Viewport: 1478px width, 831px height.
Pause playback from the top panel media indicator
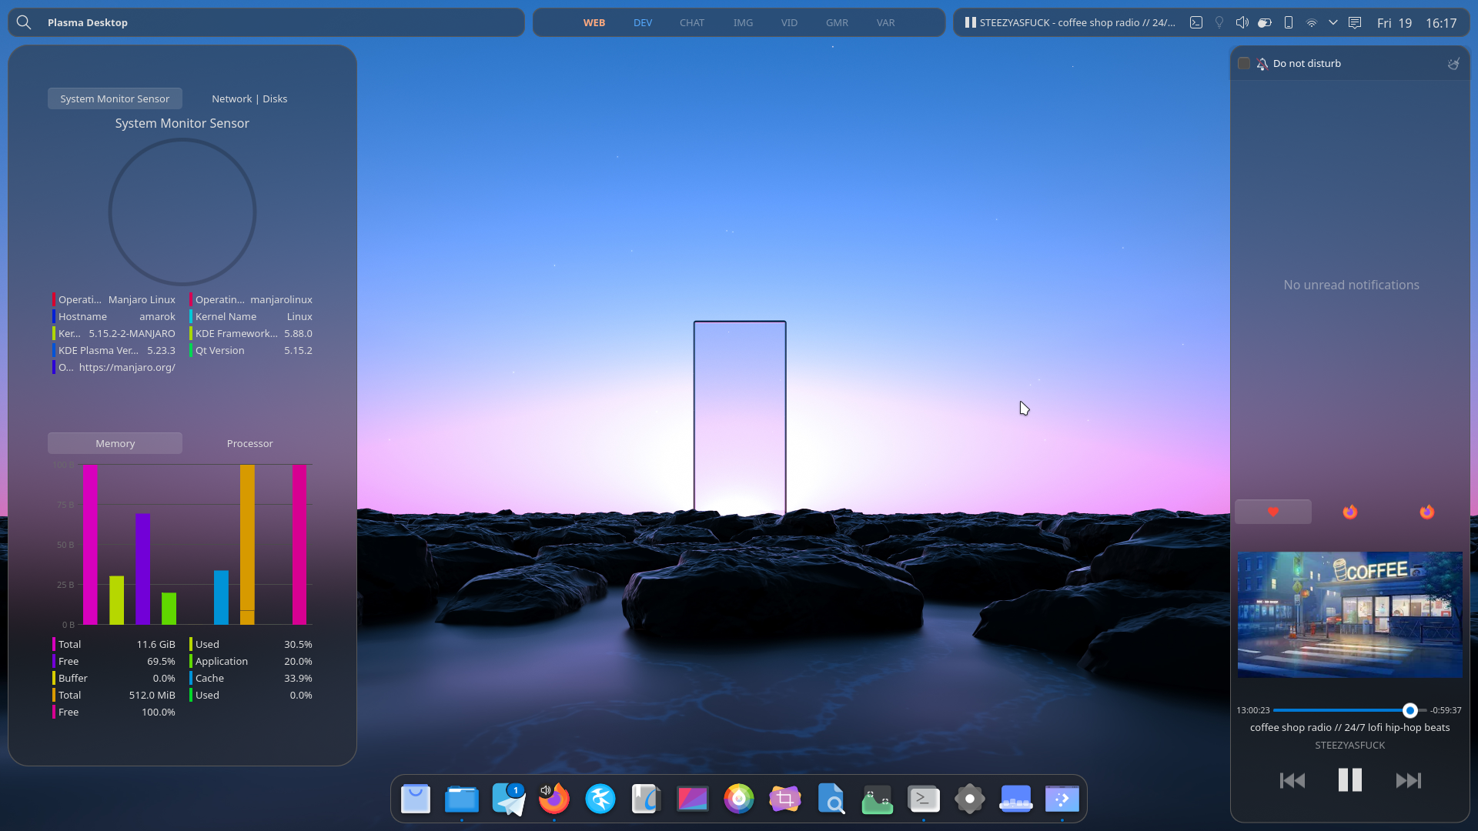point(970,22)
